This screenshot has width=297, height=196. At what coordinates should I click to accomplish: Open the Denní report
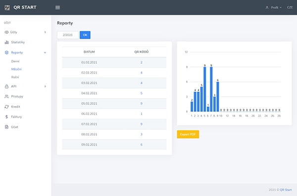click(15, 61)
